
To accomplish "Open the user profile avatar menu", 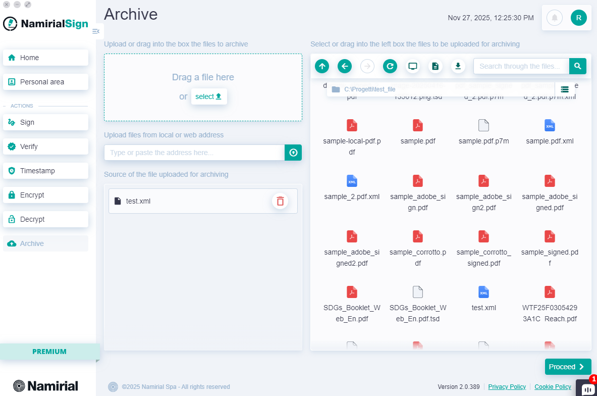I will coord(579,17).
